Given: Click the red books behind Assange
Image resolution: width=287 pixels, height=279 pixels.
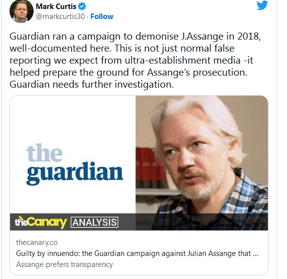Looking at the screenshot, I should (149, 165).
